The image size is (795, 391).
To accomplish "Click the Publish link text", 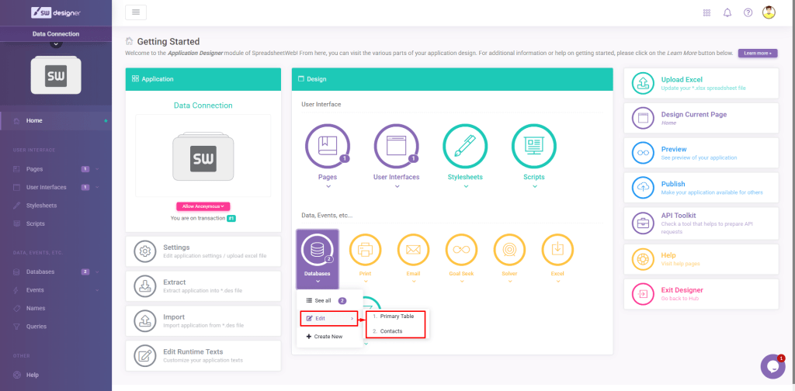I will [x=673, y=184].
